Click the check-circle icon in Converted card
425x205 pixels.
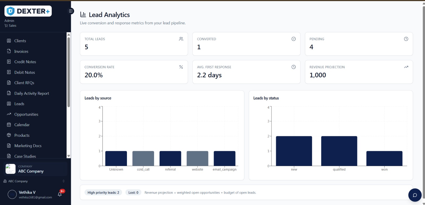click(294, 39)
